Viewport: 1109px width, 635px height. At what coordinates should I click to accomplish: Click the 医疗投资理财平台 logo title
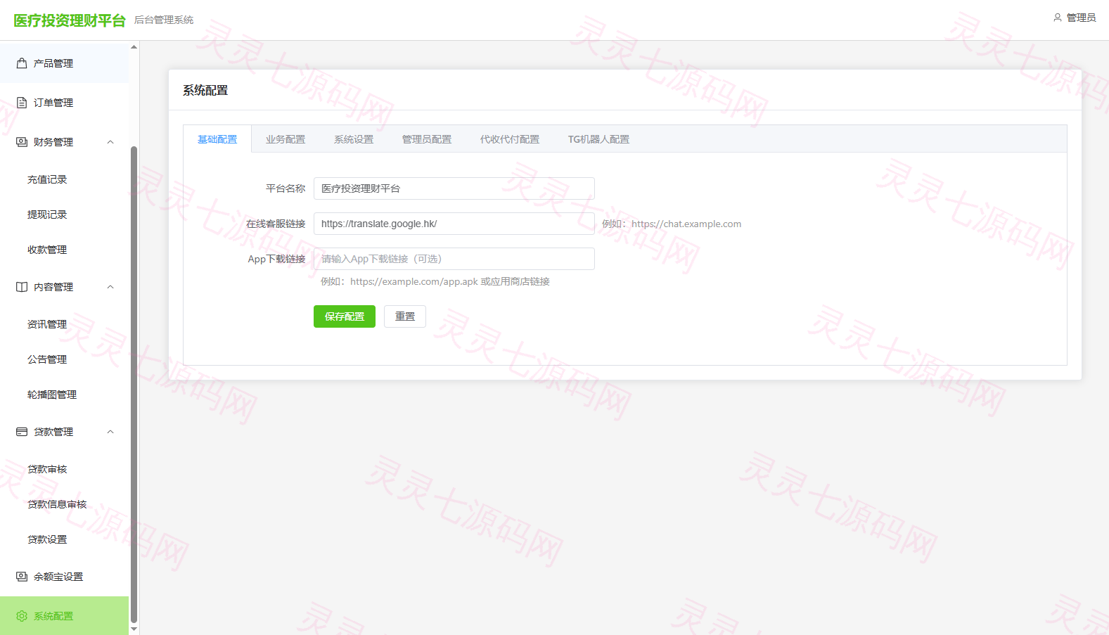click(70, 20)
